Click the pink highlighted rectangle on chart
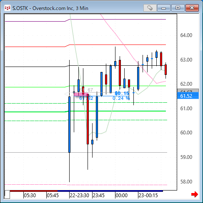 coord(81,94)
